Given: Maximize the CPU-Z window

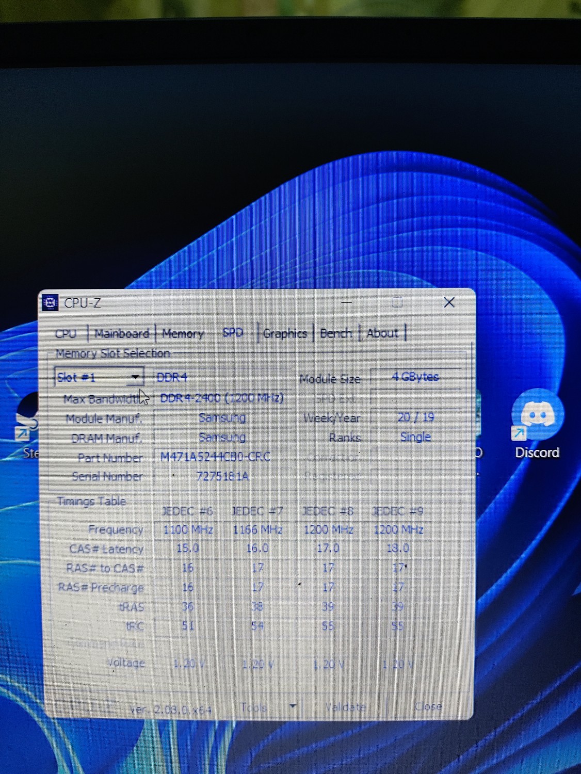Looking at the screenshot, I should (397, 302).
